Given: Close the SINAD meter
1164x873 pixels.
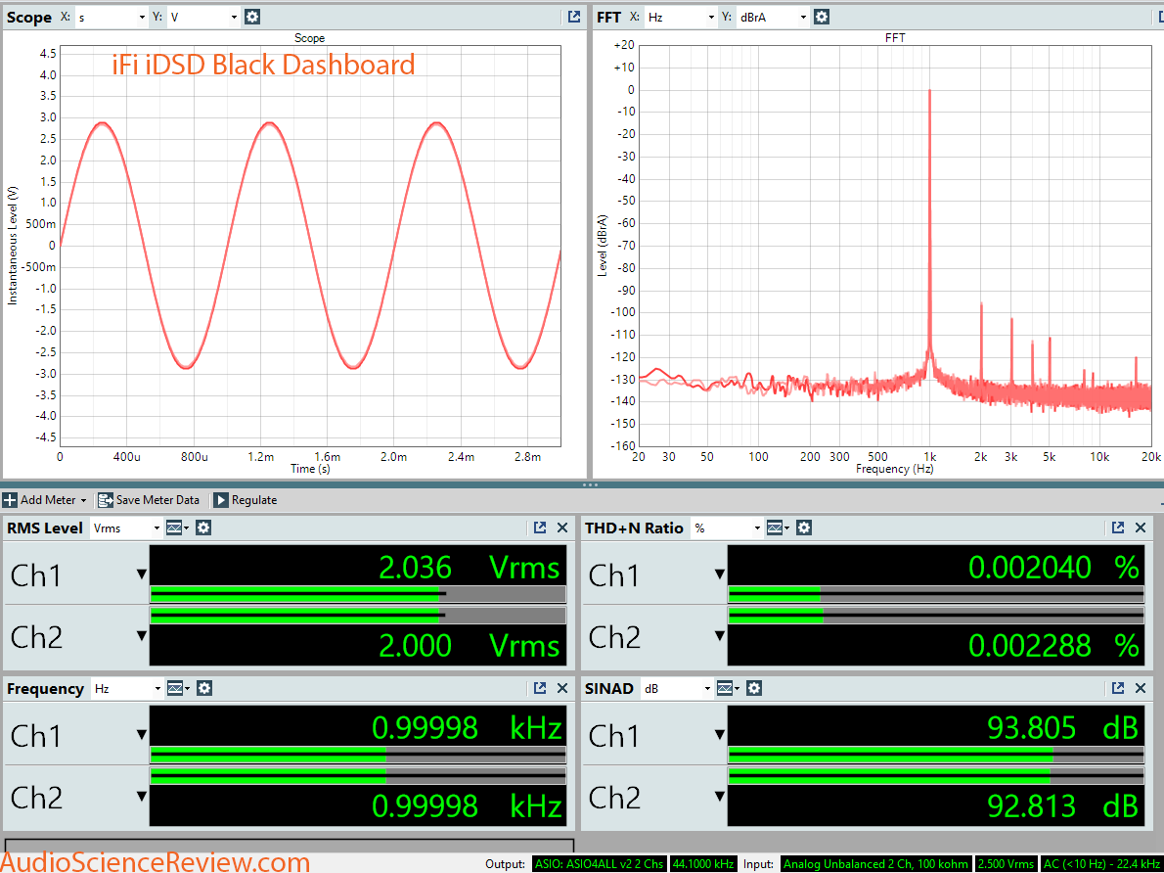Looking at the screenshot, I should pyautogui.click(x=1141, y=688).
